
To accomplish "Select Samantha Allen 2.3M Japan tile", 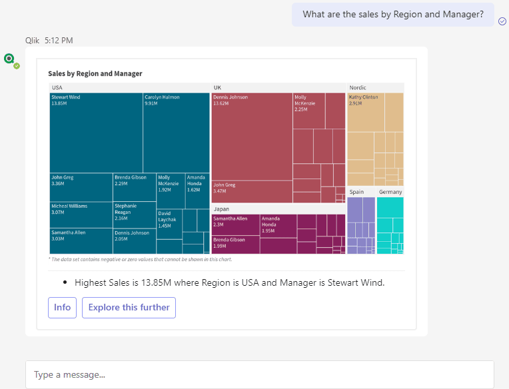I will tap(236, 225).
